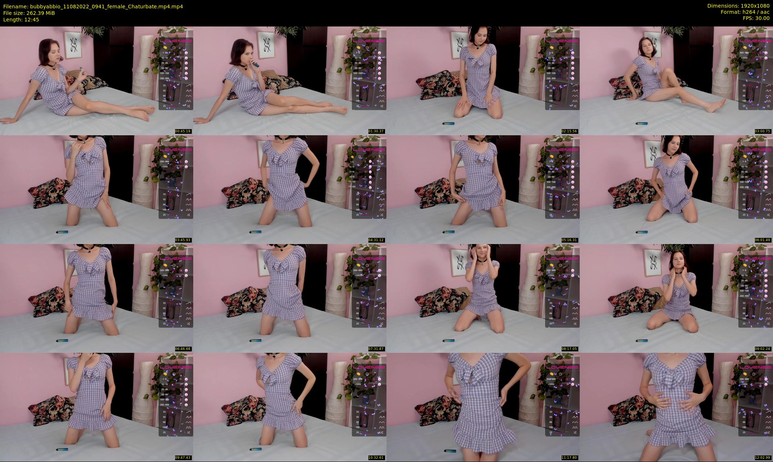This screenshot has height=462, width=773.
Task: Select the frame at 01:30.37
Action: [290, 81]
